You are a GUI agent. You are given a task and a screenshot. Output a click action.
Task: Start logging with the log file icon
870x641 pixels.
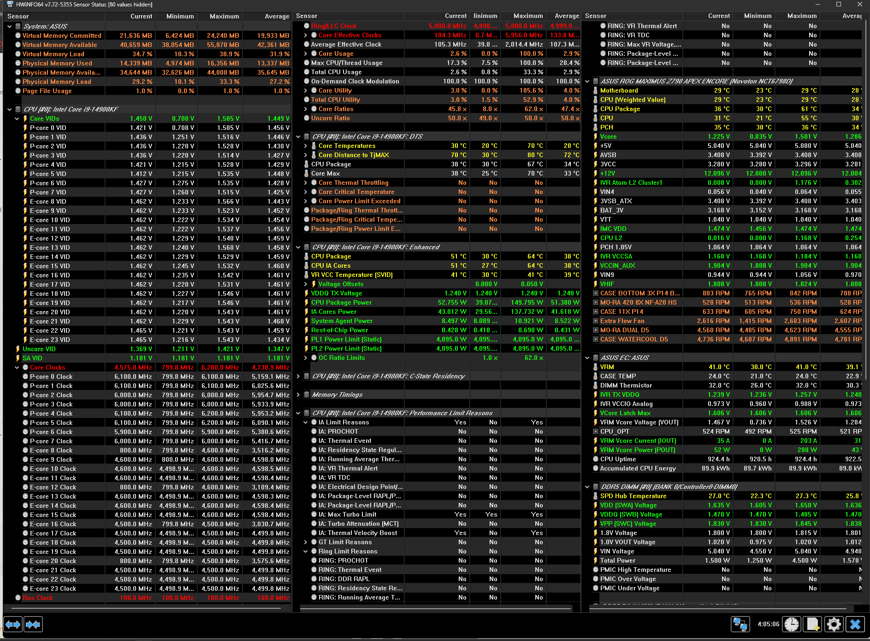click(812, 624)
